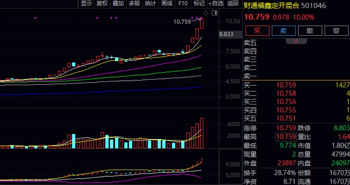The image size is (350, 185).
Task: Select the 买二 price 10.758
Action: (x=286, y=93)
